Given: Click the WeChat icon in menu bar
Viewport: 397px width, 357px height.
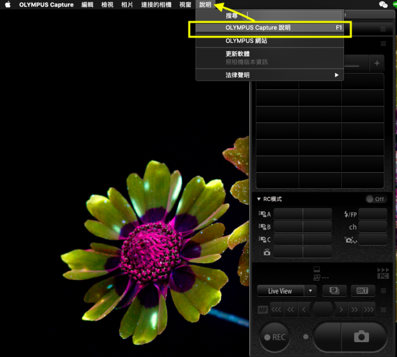Looking at the screenshot, I should 383,4.
